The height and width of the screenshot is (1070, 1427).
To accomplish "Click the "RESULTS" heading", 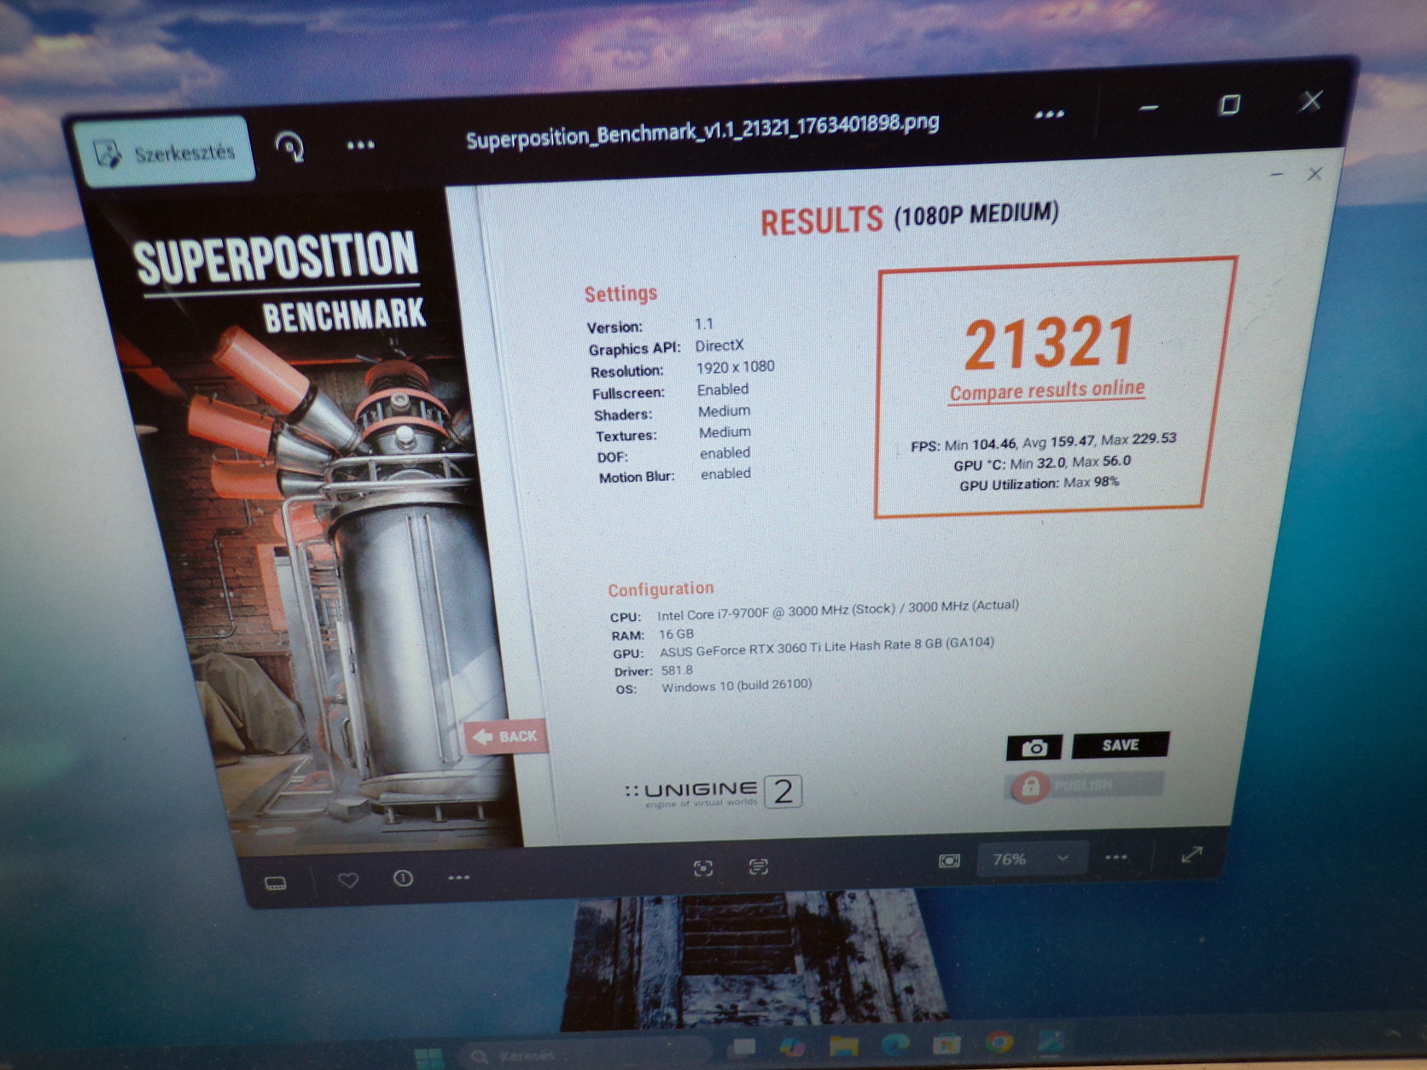I will coord(821,221).
